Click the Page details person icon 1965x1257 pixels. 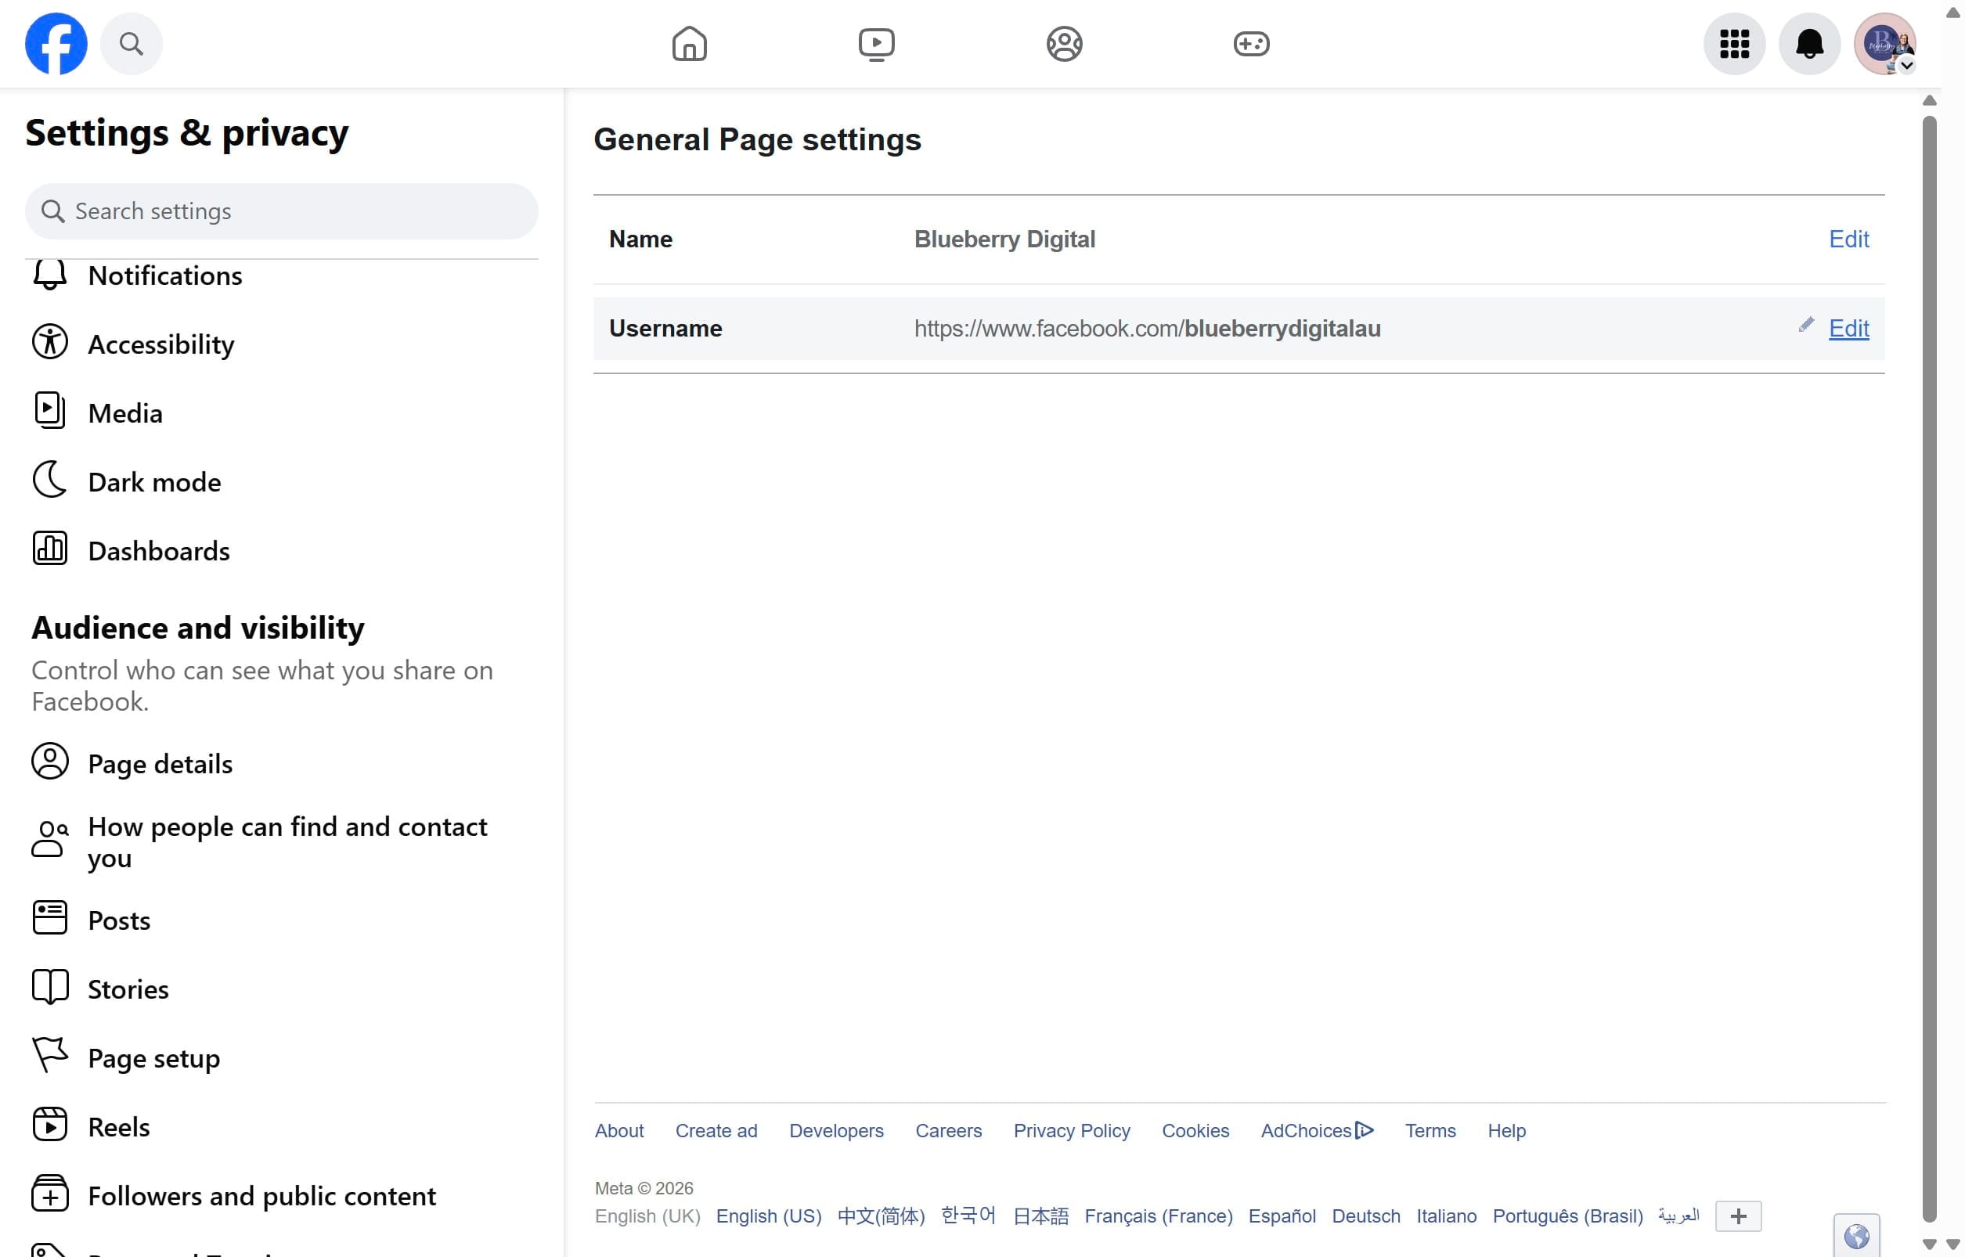pos(50,762)
